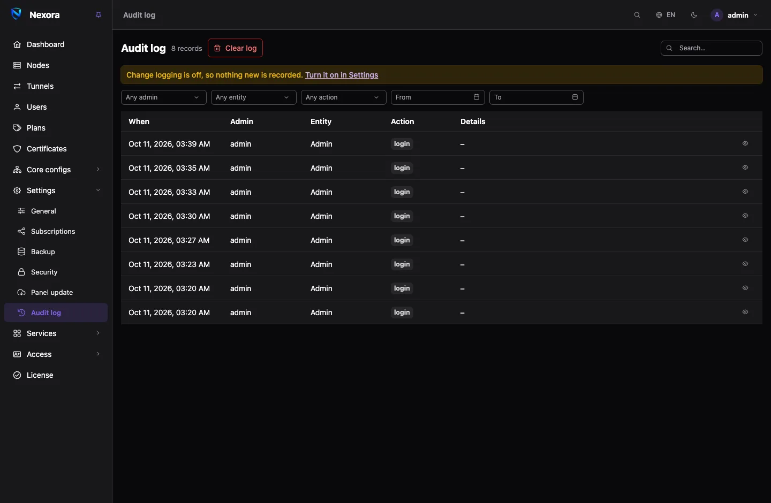Follow the Turn it on in Settings link

pos(342,75)
